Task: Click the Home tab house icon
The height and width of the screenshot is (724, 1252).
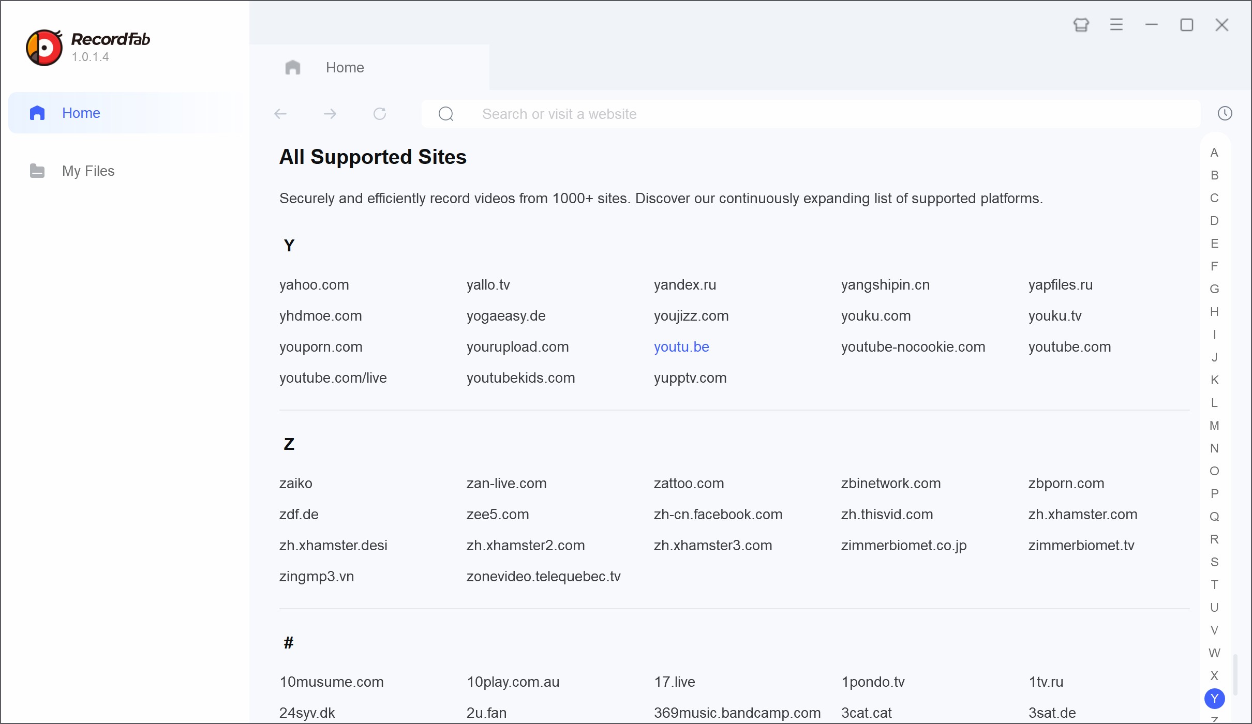Action: [293, 67]
